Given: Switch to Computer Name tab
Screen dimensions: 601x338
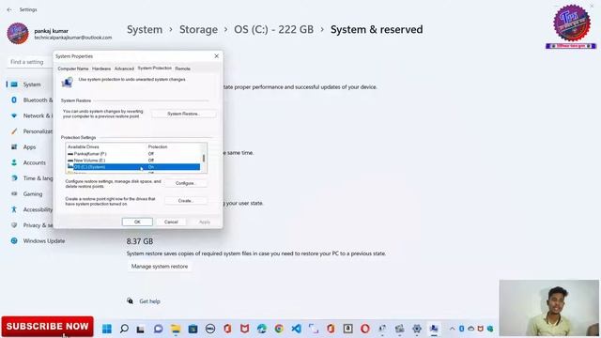Looking at the screenshot, I should coord(73,69).
